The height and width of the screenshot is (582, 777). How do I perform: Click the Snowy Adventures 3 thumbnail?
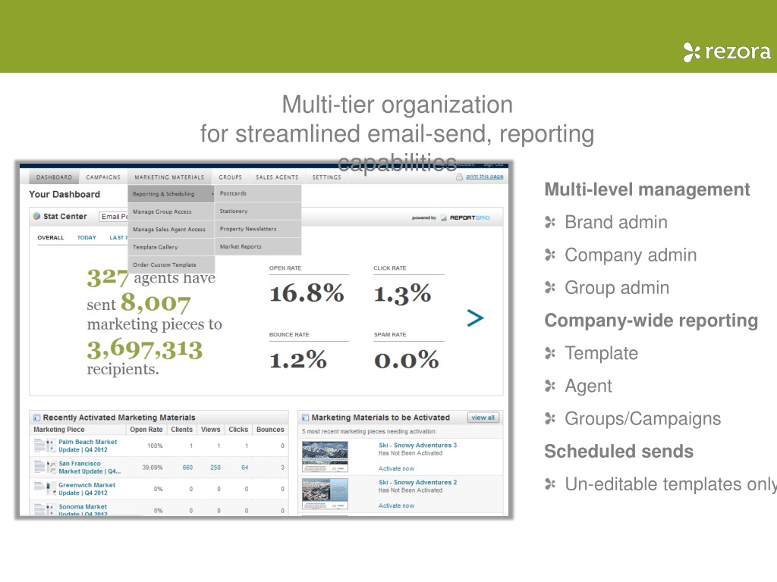325,457
